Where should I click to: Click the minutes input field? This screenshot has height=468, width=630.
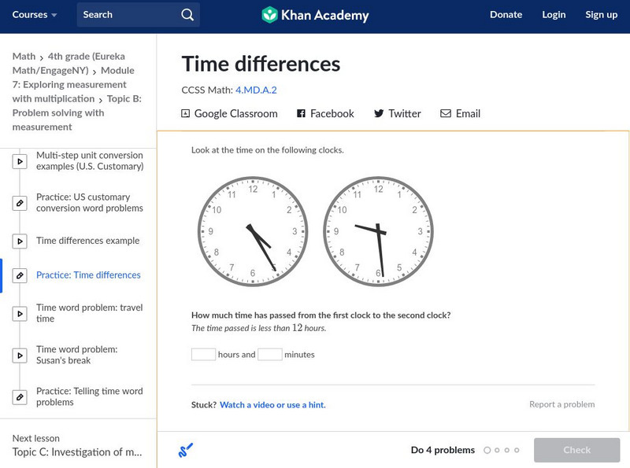[269, 355]
